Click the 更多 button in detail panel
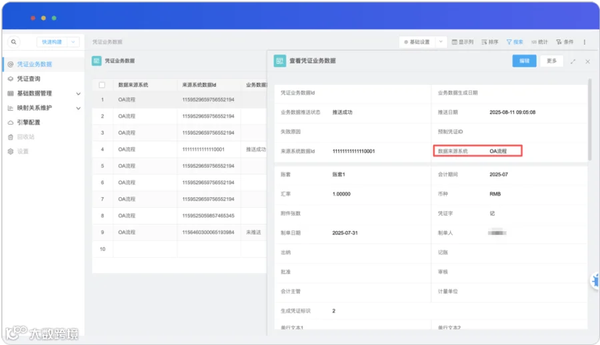The width and height of the screenshot is (600, 345). 551,61
